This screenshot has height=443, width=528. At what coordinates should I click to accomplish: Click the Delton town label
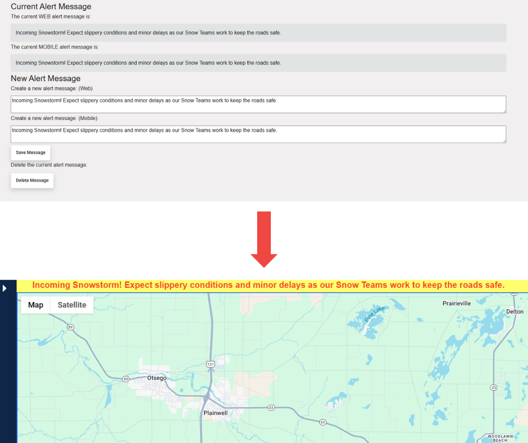point(515,311)
